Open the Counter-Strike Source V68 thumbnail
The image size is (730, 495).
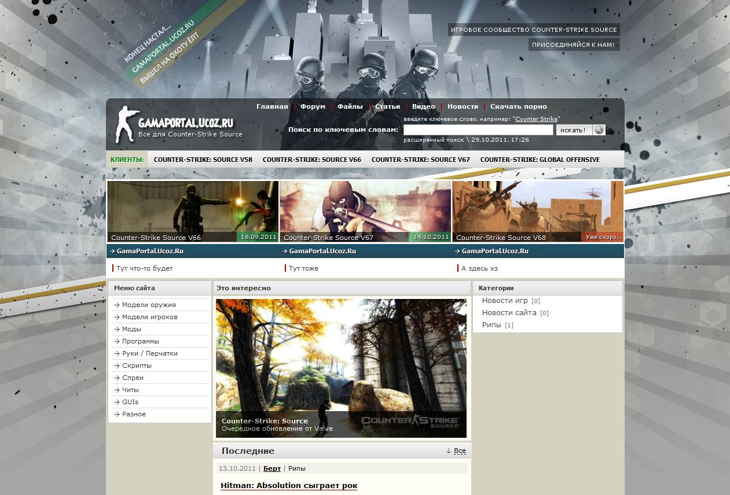click(538, 211)
